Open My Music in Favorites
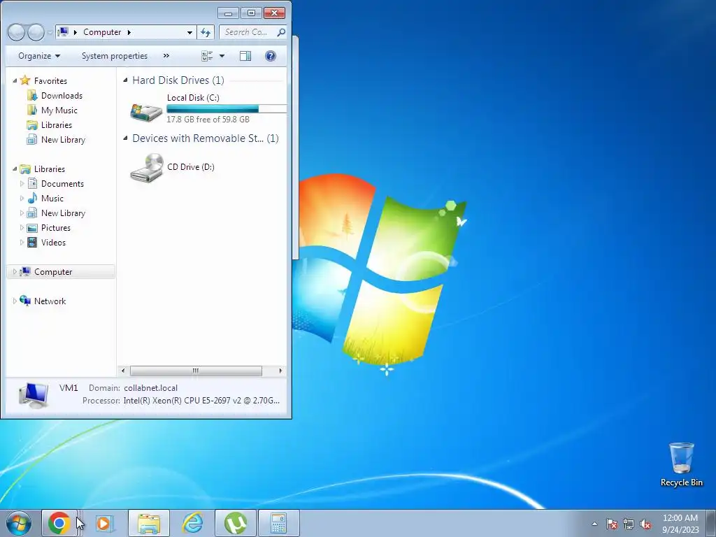This screenshot has height=537, width=716. pos(59,110)
